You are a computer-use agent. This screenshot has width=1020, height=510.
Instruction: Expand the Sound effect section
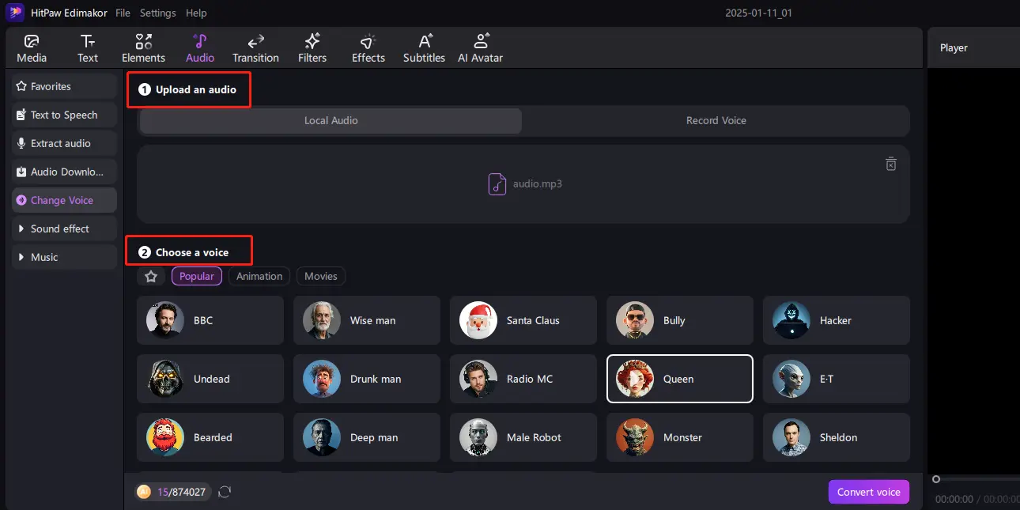(60, 229)
